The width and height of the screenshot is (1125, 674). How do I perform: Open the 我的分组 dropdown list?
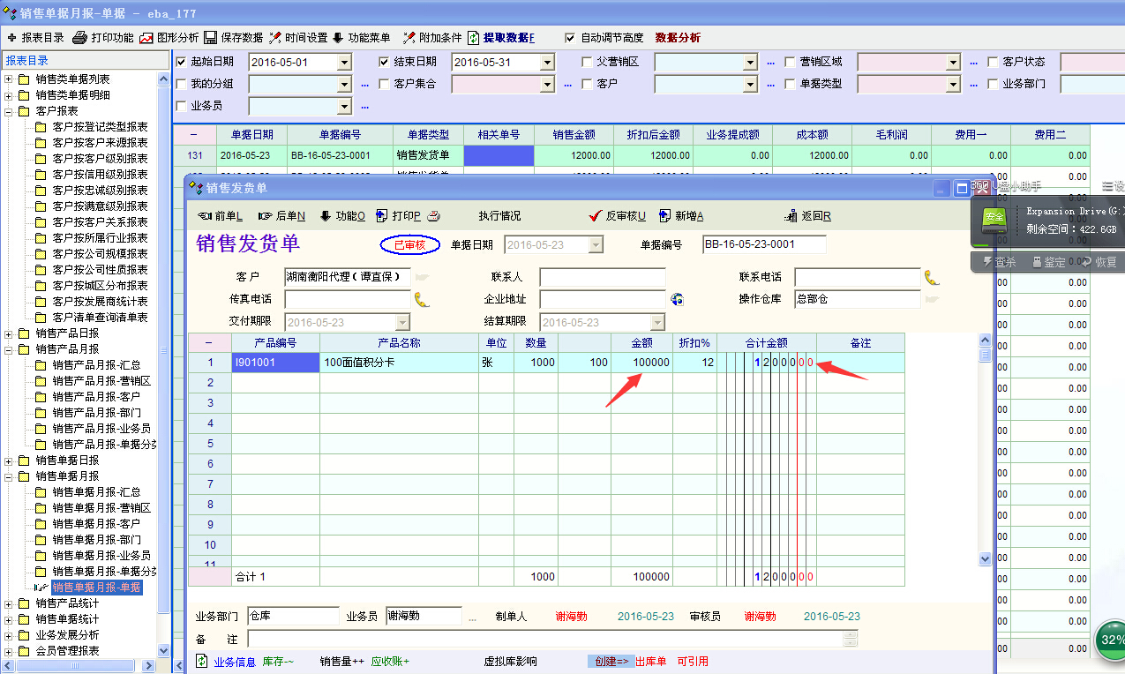tap(344, 85)
